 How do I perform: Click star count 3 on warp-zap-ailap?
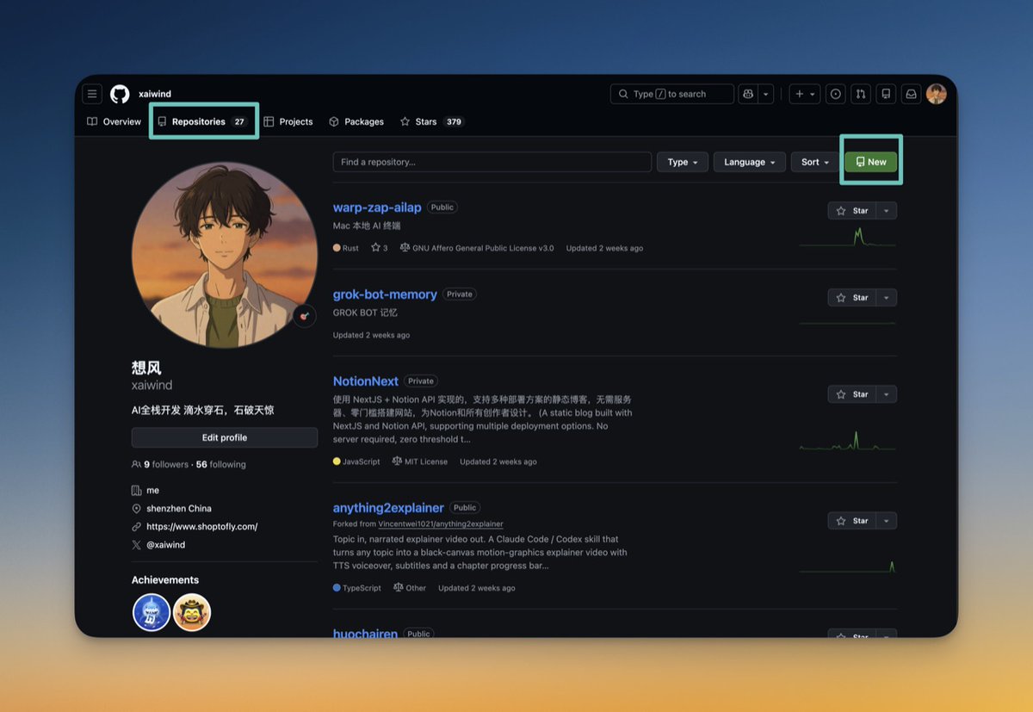pyautogui.click(x=380, y=248)
